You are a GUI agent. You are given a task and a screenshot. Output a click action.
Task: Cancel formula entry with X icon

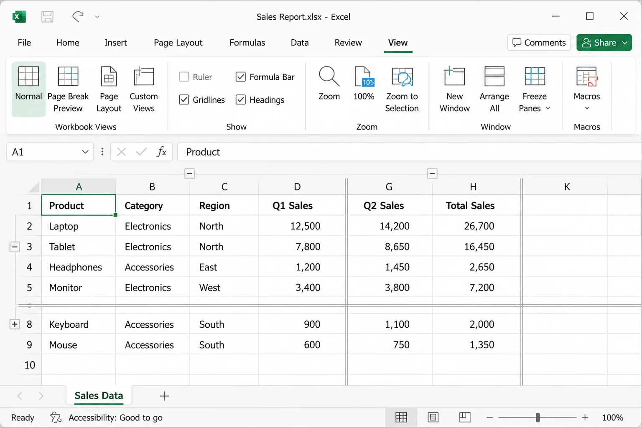[x=122, y=152]
